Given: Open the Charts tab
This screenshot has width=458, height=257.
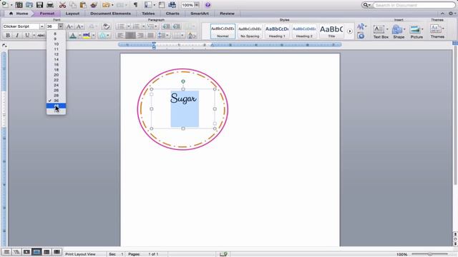Looking at the screenshot, I should [172, 14].
